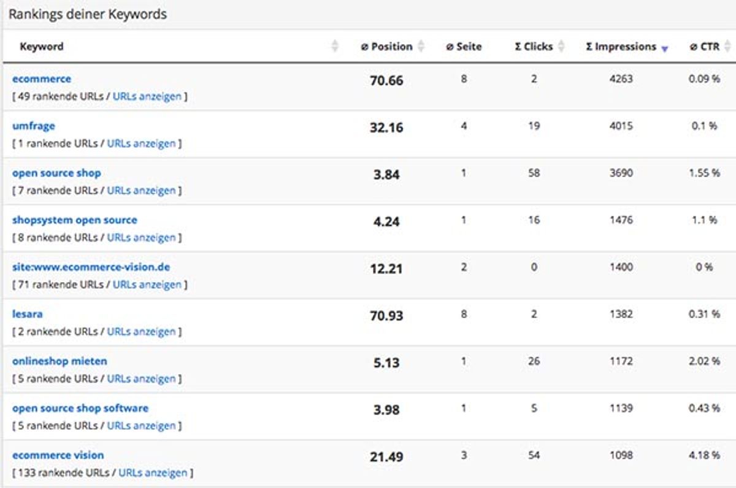736x488 pixels.
Task: Select clicks value 26
Action: pyautogui.click(x=534, y=361)
